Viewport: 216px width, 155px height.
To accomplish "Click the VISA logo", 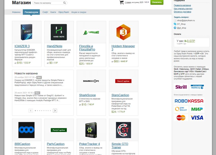I will coord(197,118).
